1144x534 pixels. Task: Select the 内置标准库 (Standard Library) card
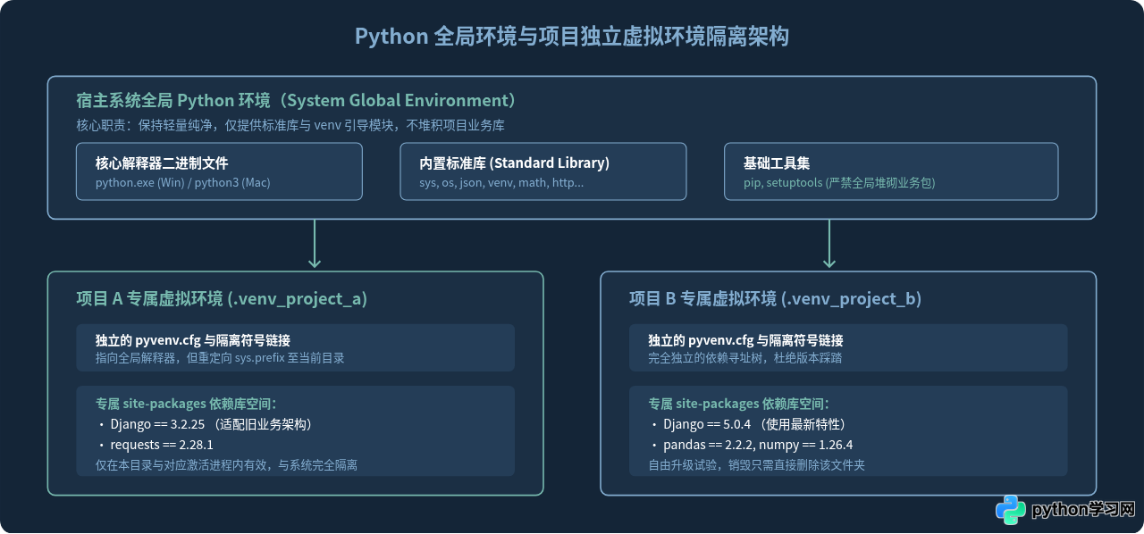pos(543,171)
